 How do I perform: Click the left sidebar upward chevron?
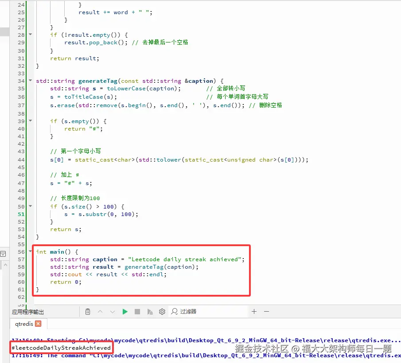pos(5,265)
